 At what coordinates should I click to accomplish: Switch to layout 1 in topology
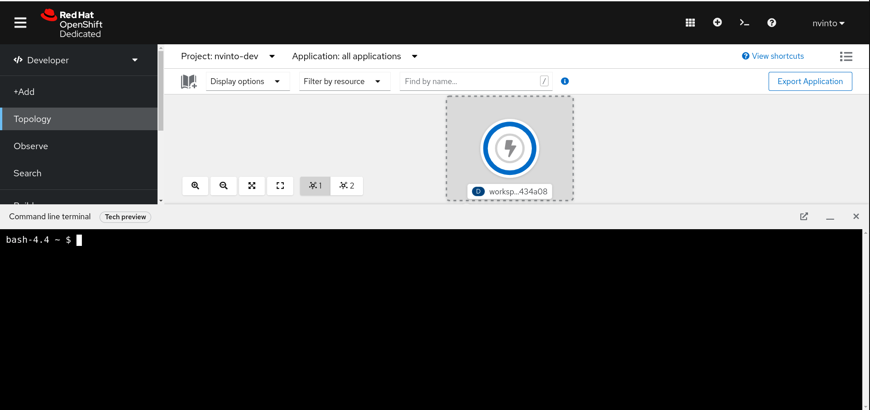pos(315,186)
